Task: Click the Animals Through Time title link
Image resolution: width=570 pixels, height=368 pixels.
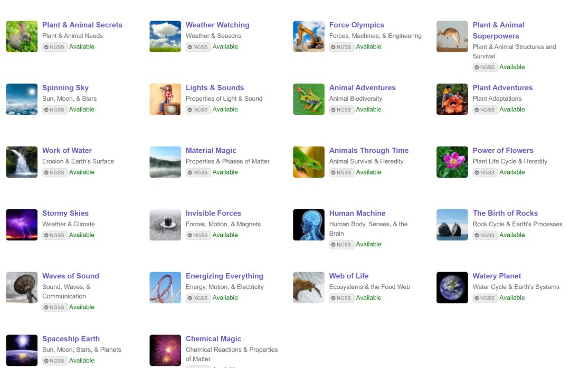Action: 369,151
